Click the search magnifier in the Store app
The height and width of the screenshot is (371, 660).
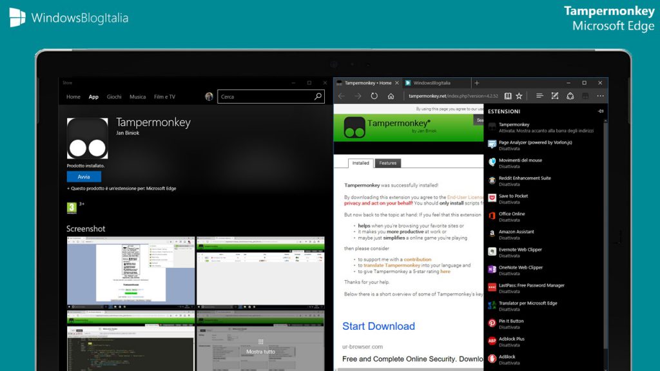pyautogui.click(x=318, y=96)
